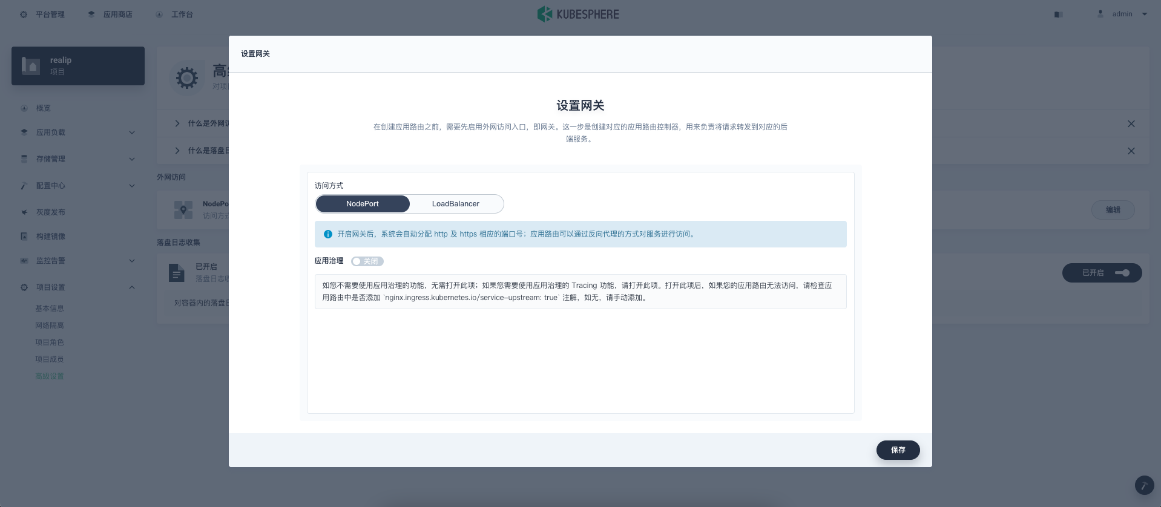This screenshot has height=507, width=1161.
Task: Expand the 什么是外网访问 help row
Action: click(x=177, y=123)
